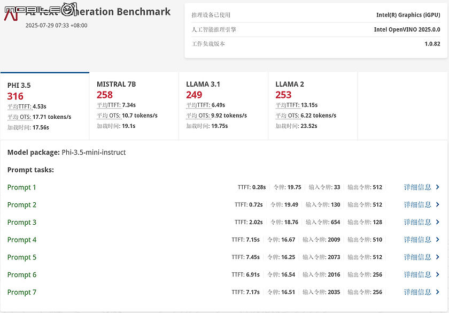Expand Prompt 1 using its chevron arrow
This screenshot has height=313, width=449.
(x=438, y=187)
